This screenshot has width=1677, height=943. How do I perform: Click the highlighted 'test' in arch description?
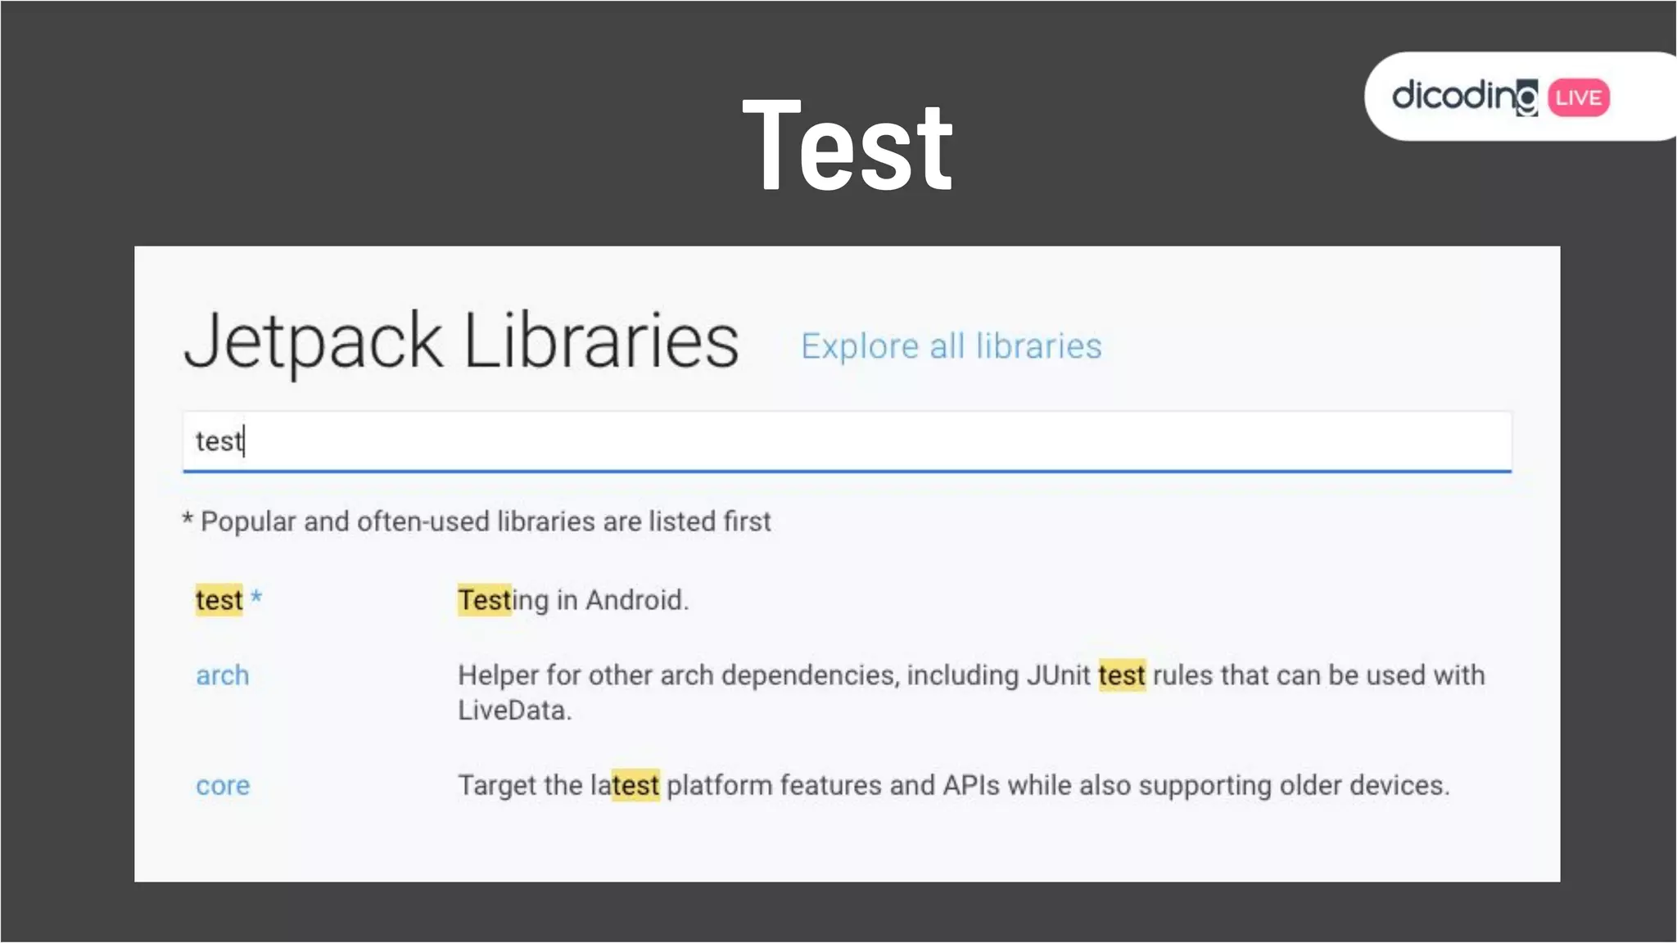point(1121,676)
